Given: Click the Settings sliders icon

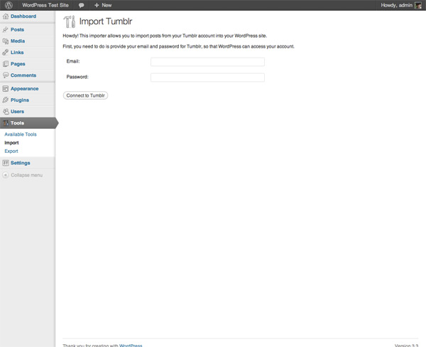Looking at the screenshot, I should [6, 163].
